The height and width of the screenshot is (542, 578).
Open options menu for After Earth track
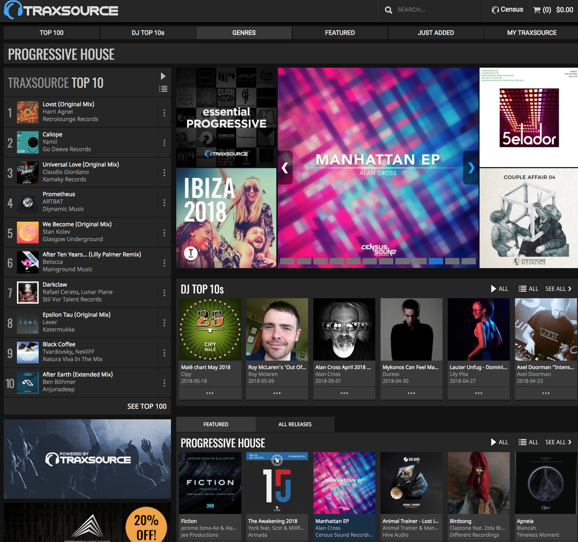tap(164, 383)
